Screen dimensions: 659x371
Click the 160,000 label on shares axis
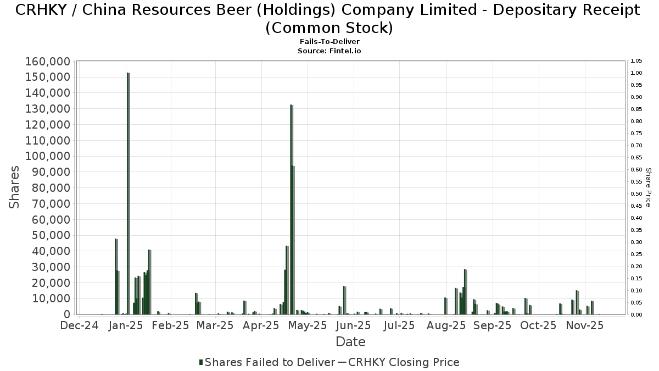click(x=47, y=61)
